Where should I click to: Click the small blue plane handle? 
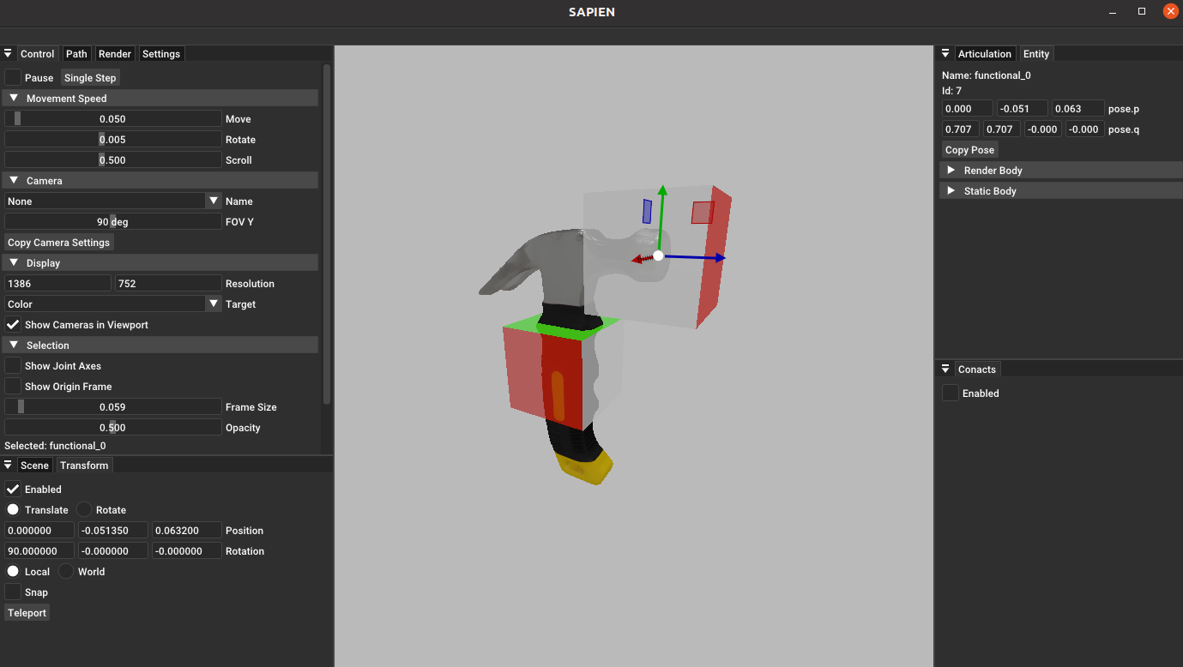tap(647, 211)
